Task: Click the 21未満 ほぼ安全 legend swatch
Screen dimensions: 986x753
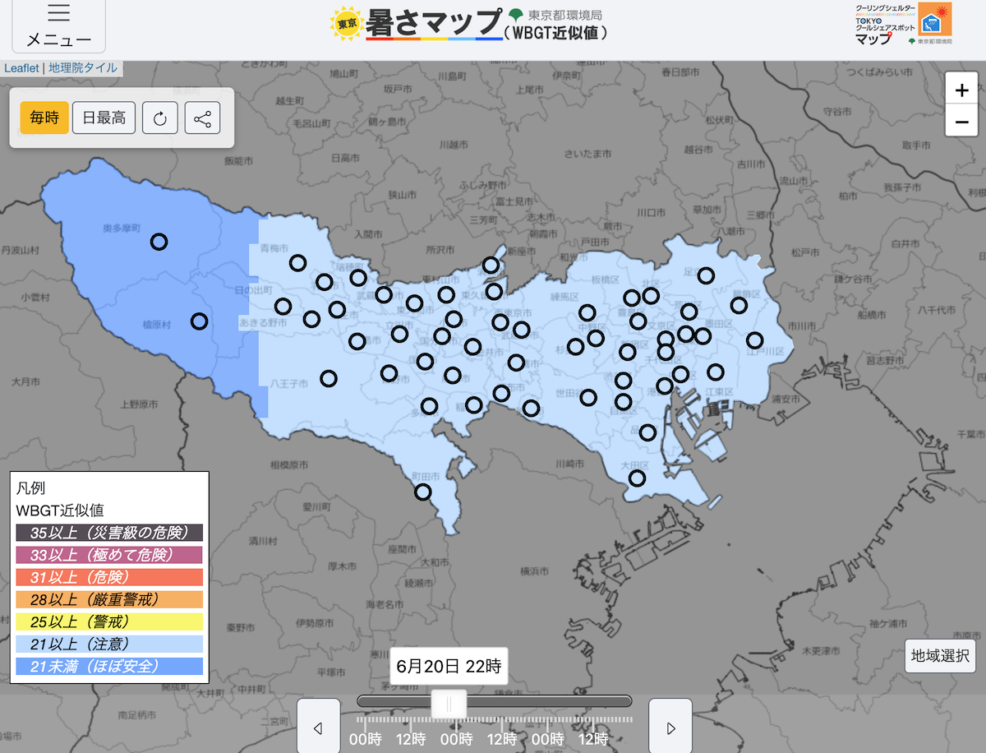Action: [109, 666]
